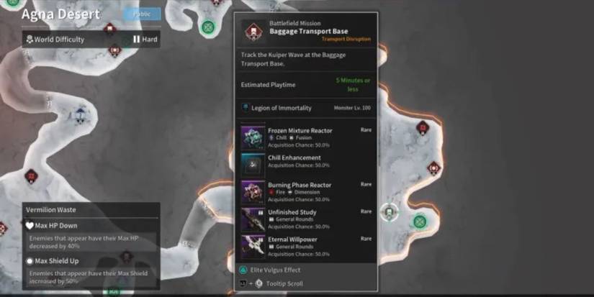
Task: Toggle the Public session button
Action: 142,14
